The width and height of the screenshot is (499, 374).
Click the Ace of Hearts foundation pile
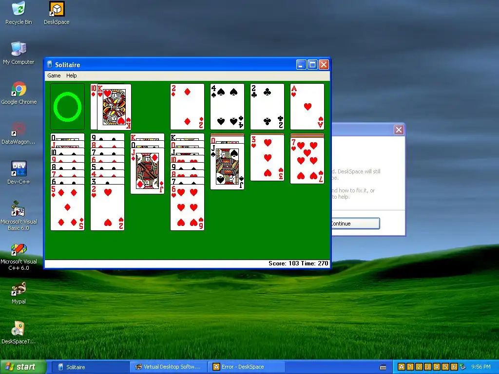307,107
